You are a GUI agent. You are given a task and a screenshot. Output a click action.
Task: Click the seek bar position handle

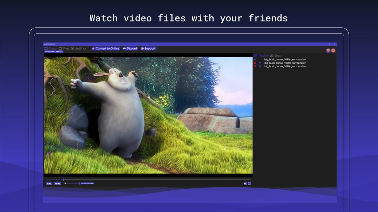tap(63, 180)
